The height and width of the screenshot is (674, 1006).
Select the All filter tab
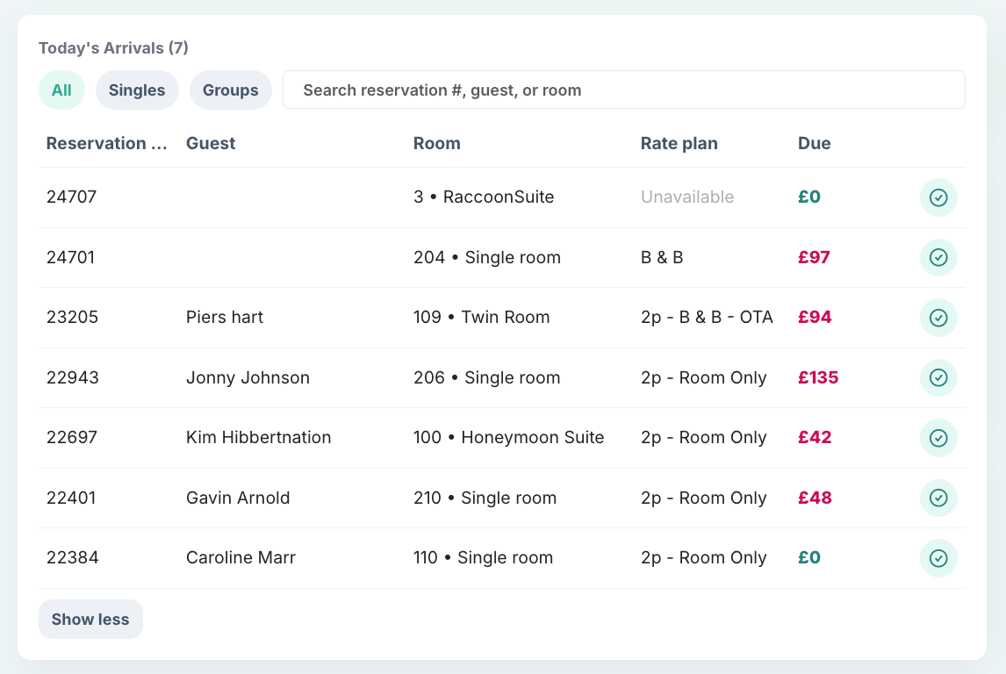tap(61, 90)
